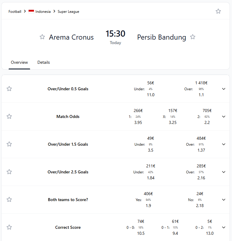
Task: Favorite the Persib Bandung team star
Action: coord(193,37)
